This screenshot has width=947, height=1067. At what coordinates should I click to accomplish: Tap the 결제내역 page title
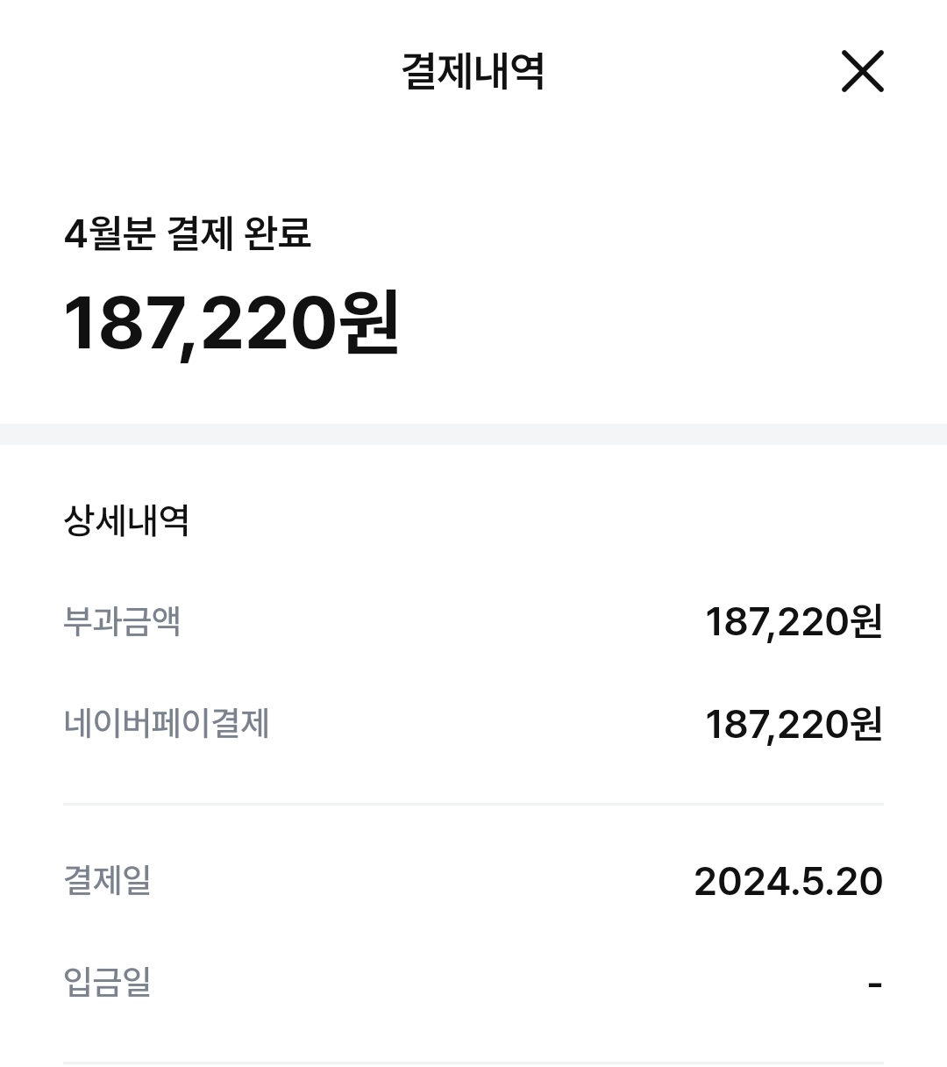click(x=473, y=71)
